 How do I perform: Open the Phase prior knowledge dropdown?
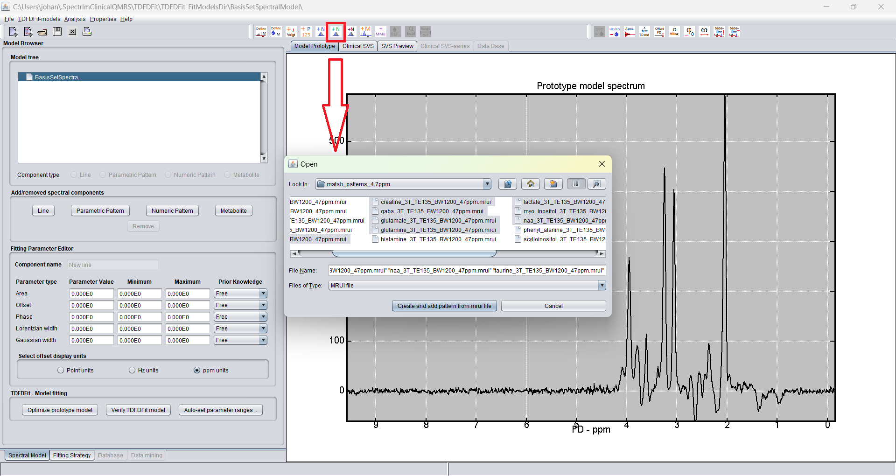pos(263,317)
